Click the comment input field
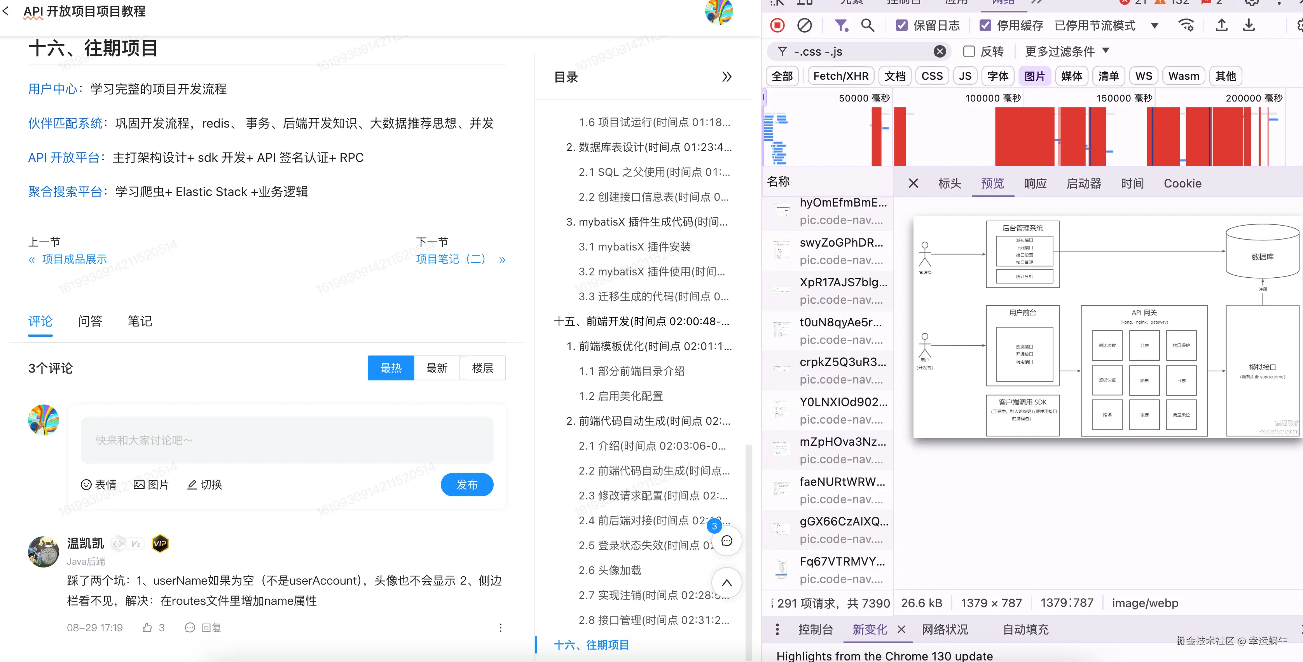The image size is (1303, 662). pyautogui.click(x=287, y=440)
